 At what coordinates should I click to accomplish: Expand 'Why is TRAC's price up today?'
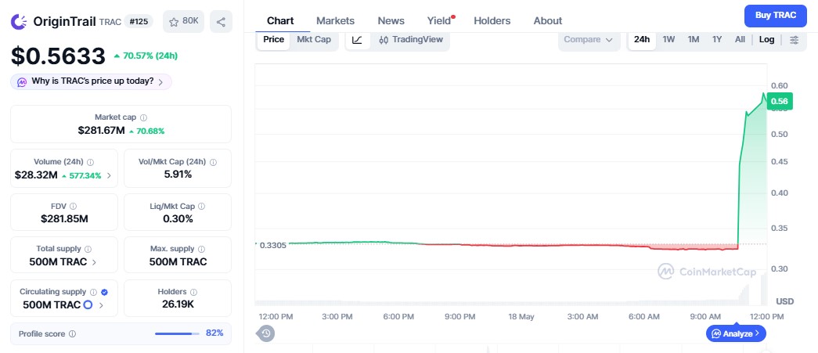[92, 82]
